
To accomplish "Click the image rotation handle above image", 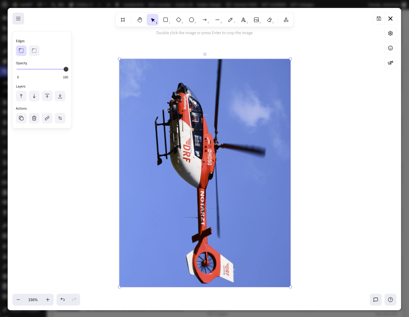I will [205, 54].
